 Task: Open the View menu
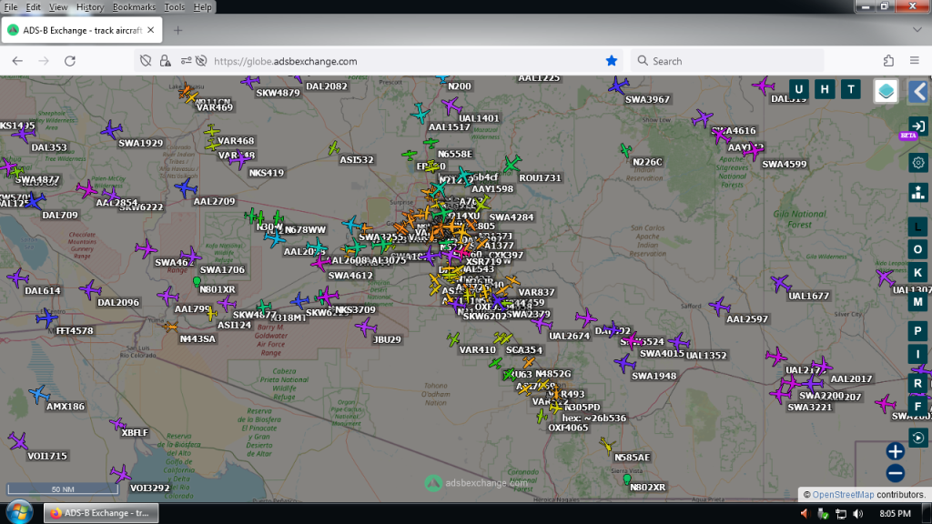58,7
